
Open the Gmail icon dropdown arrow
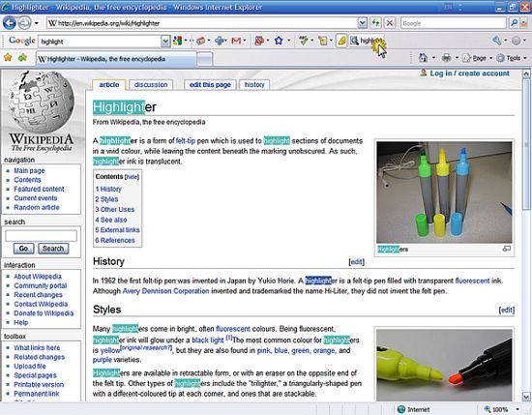tap(245, 41)
